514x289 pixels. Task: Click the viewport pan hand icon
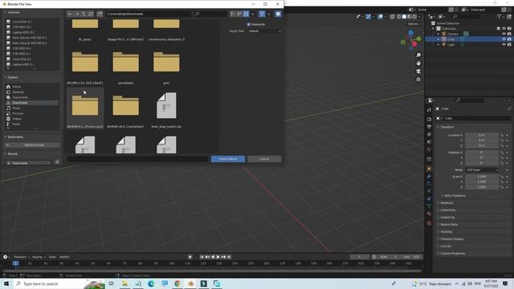[418, 63]
